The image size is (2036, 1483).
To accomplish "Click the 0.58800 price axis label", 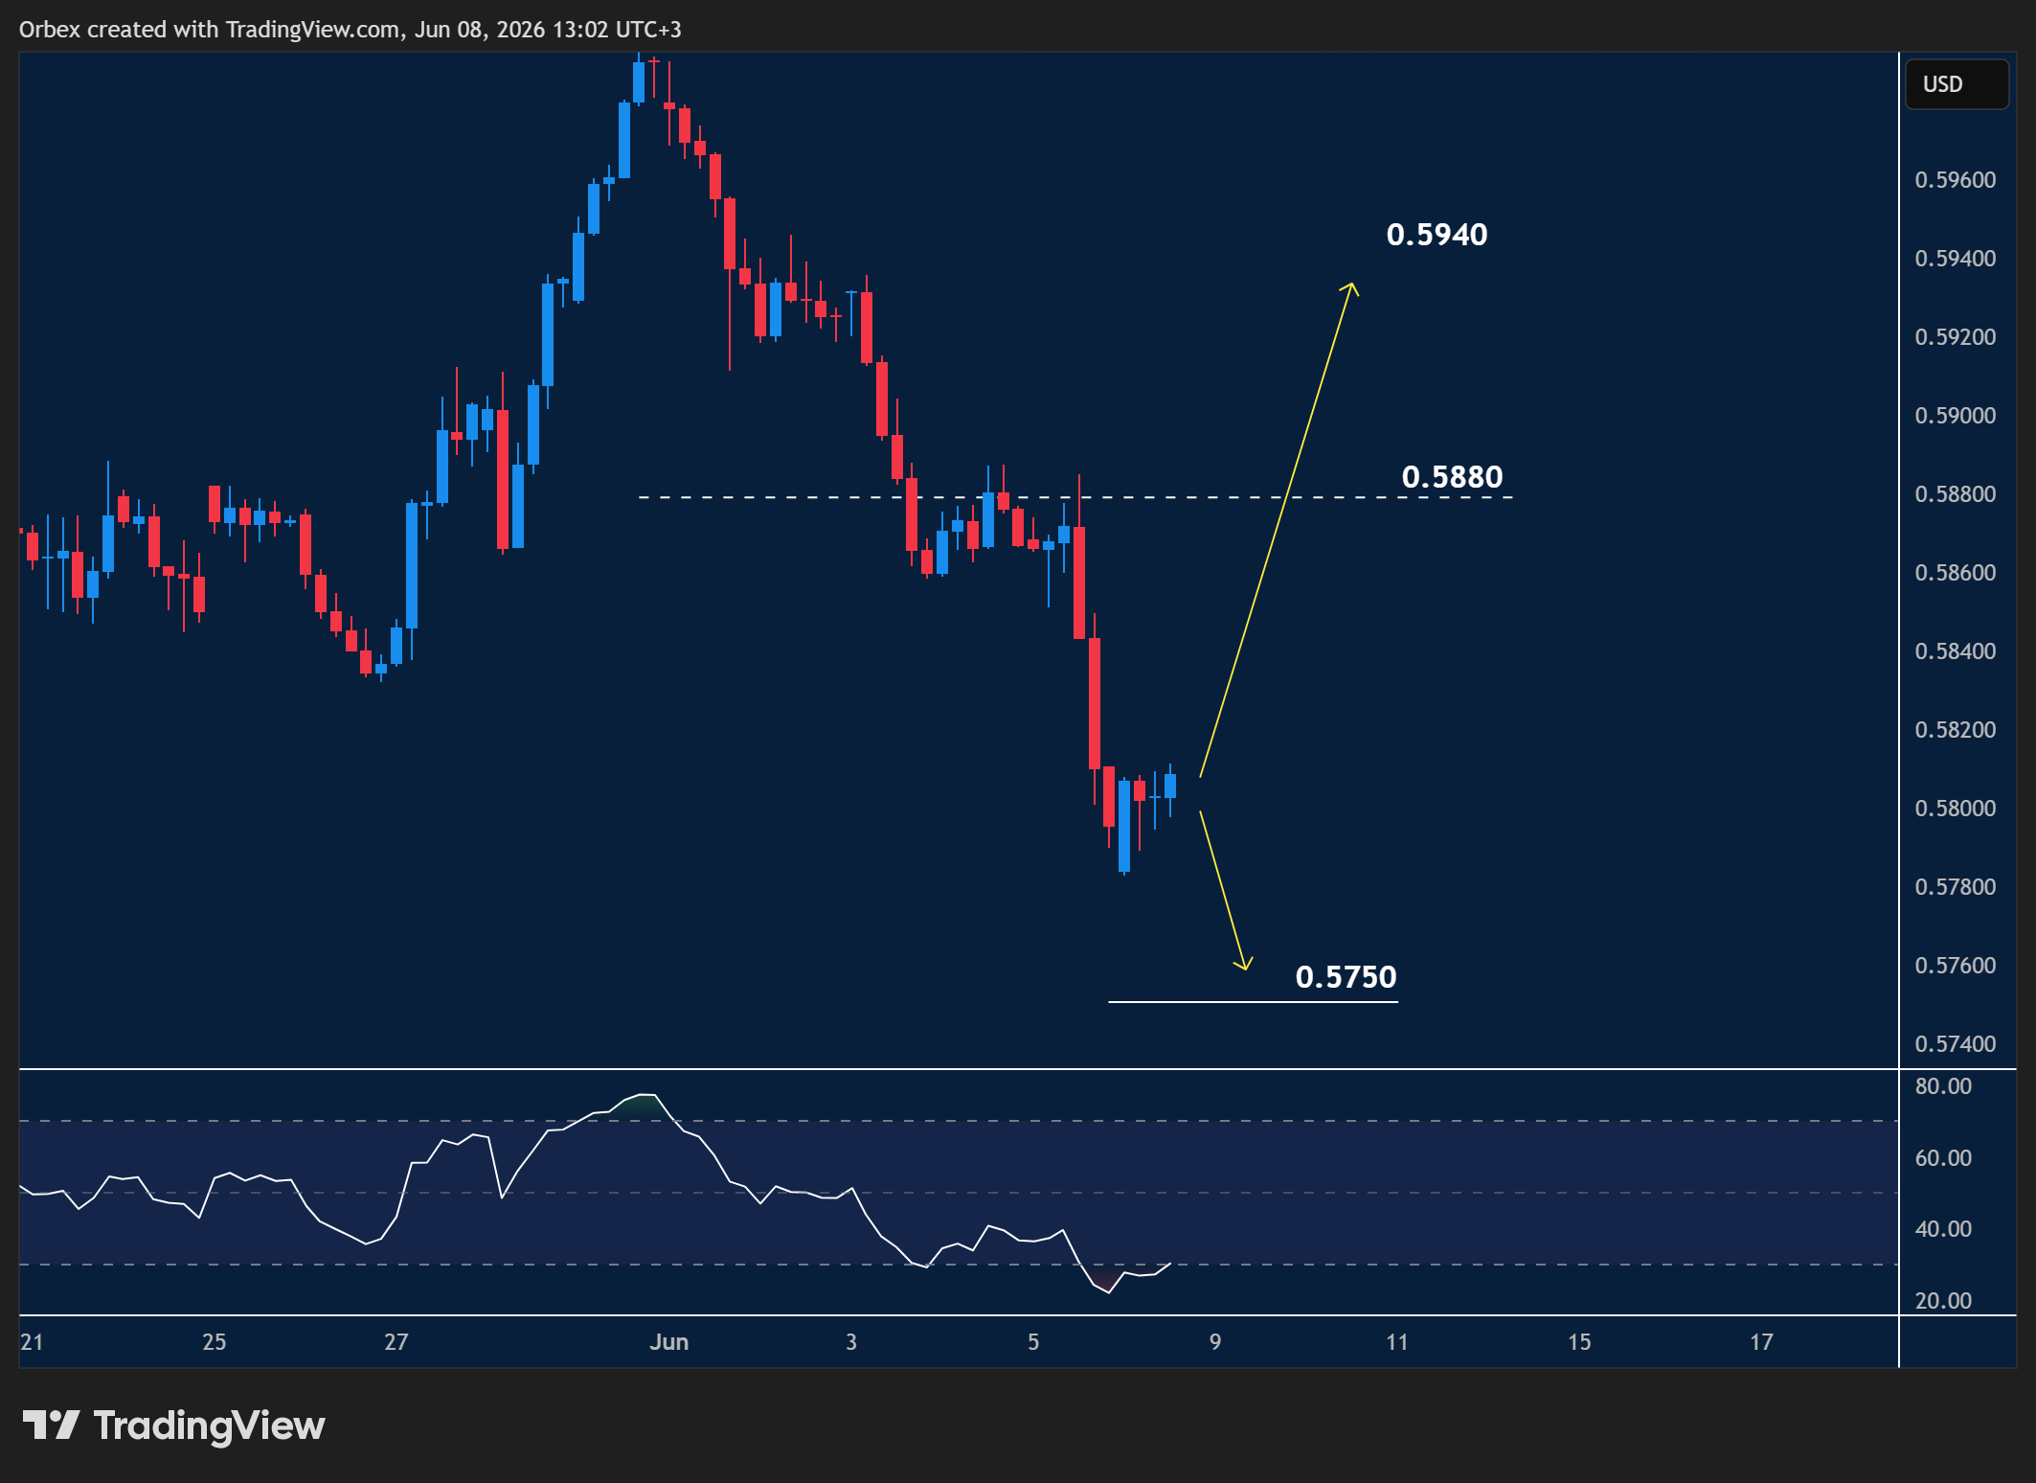I will pyautogui.click(x=1956, y=494).
